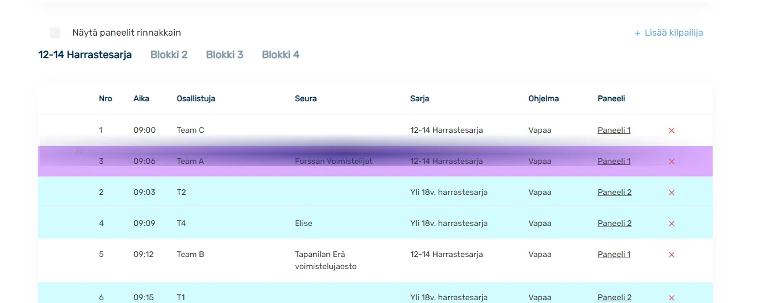The image size is (783, 303).
Task: Select the T1 participant name
Action: pyautogui.click(x=181, y=297)
